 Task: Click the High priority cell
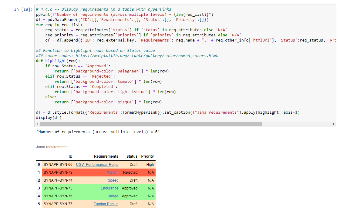point(150,165)
